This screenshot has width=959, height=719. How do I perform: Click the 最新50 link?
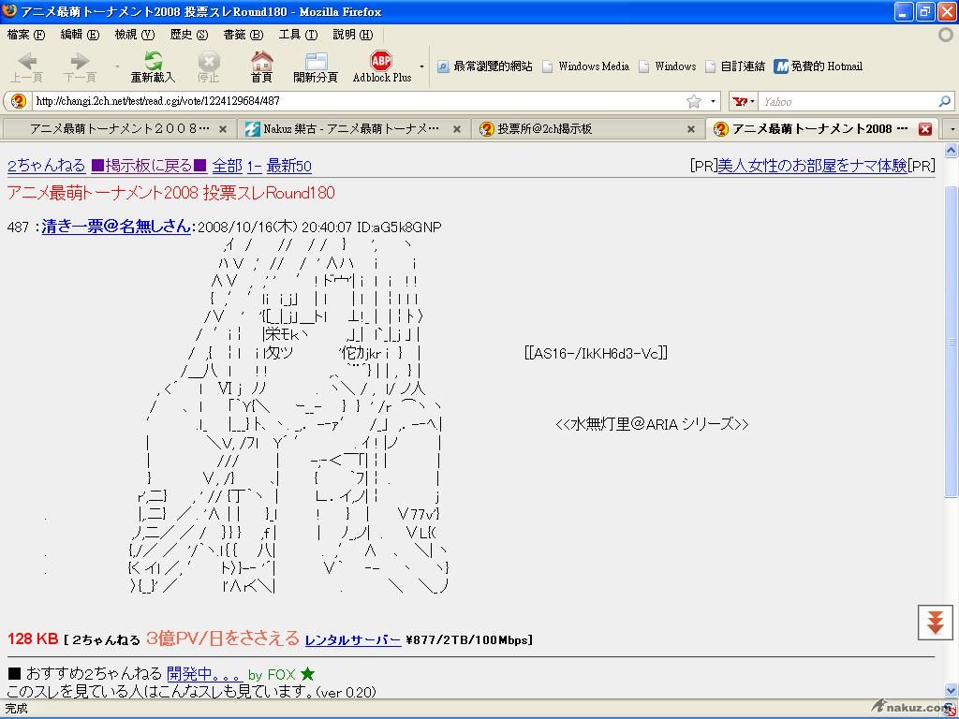pyautogui.click(x=288, y=166)
